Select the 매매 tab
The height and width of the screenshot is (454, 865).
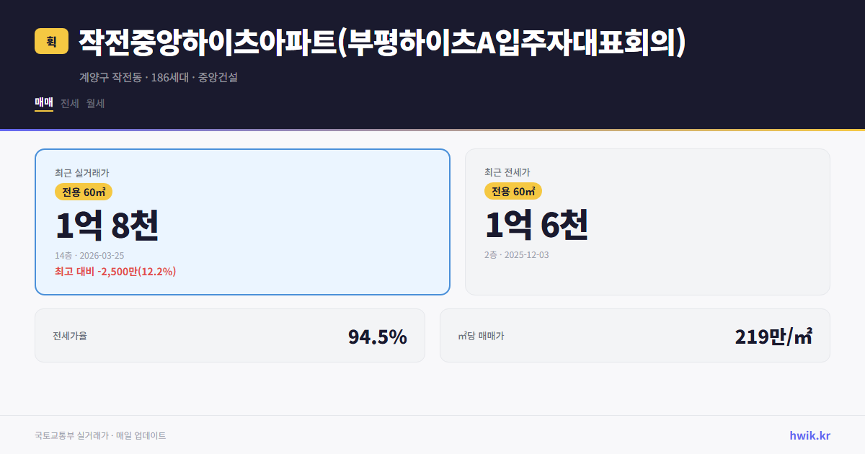tap(42, 103)
